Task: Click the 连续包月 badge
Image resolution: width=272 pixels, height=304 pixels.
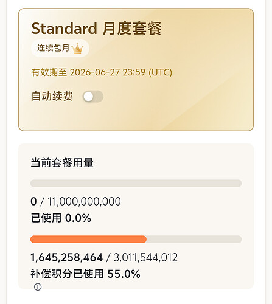Action: tap(60, 48)
